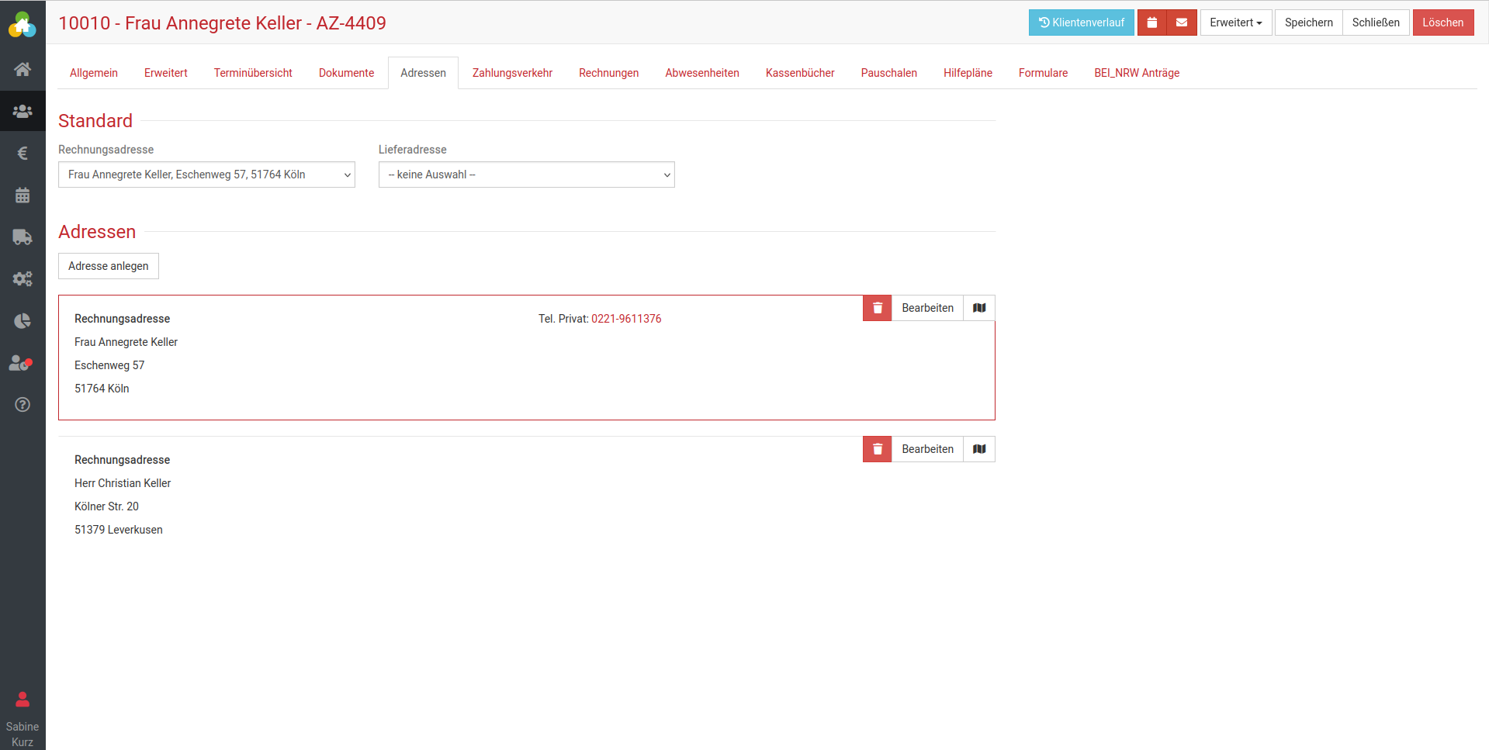Screen dimensions: 1489x750
Task: Go to the Hilfepläne tab
Action: [968, 73]
